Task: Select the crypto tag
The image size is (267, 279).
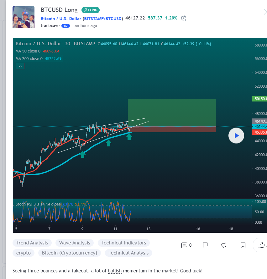Action: click(x=24, y=253)
